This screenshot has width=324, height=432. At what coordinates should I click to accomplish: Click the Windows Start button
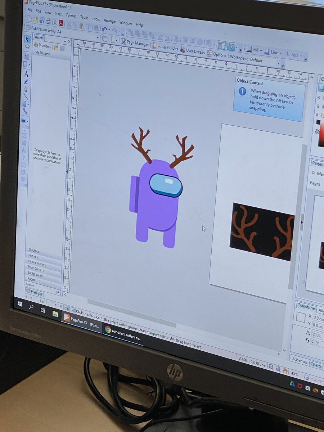tap(20, 304)
